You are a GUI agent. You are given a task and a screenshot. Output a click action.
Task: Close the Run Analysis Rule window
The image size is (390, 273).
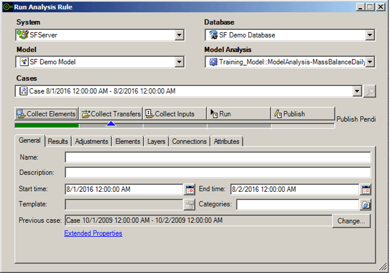pyautogui.click(x=381, y=7)
